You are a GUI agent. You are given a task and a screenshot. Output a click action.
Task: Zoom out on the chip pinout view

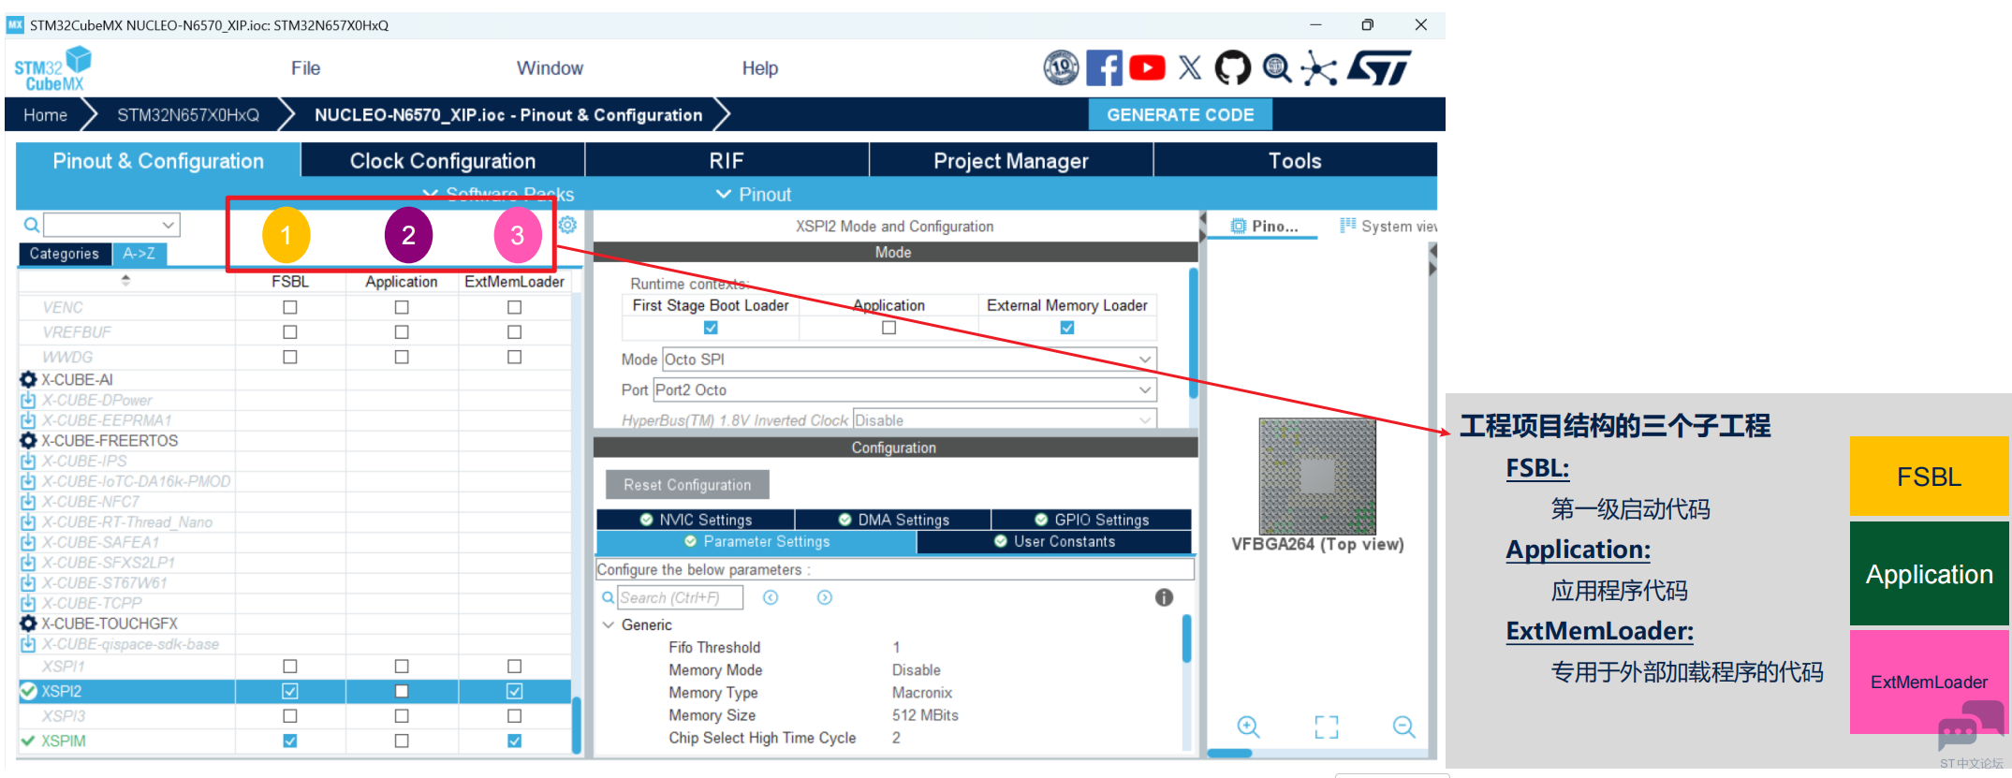(x=1403, y=727)
